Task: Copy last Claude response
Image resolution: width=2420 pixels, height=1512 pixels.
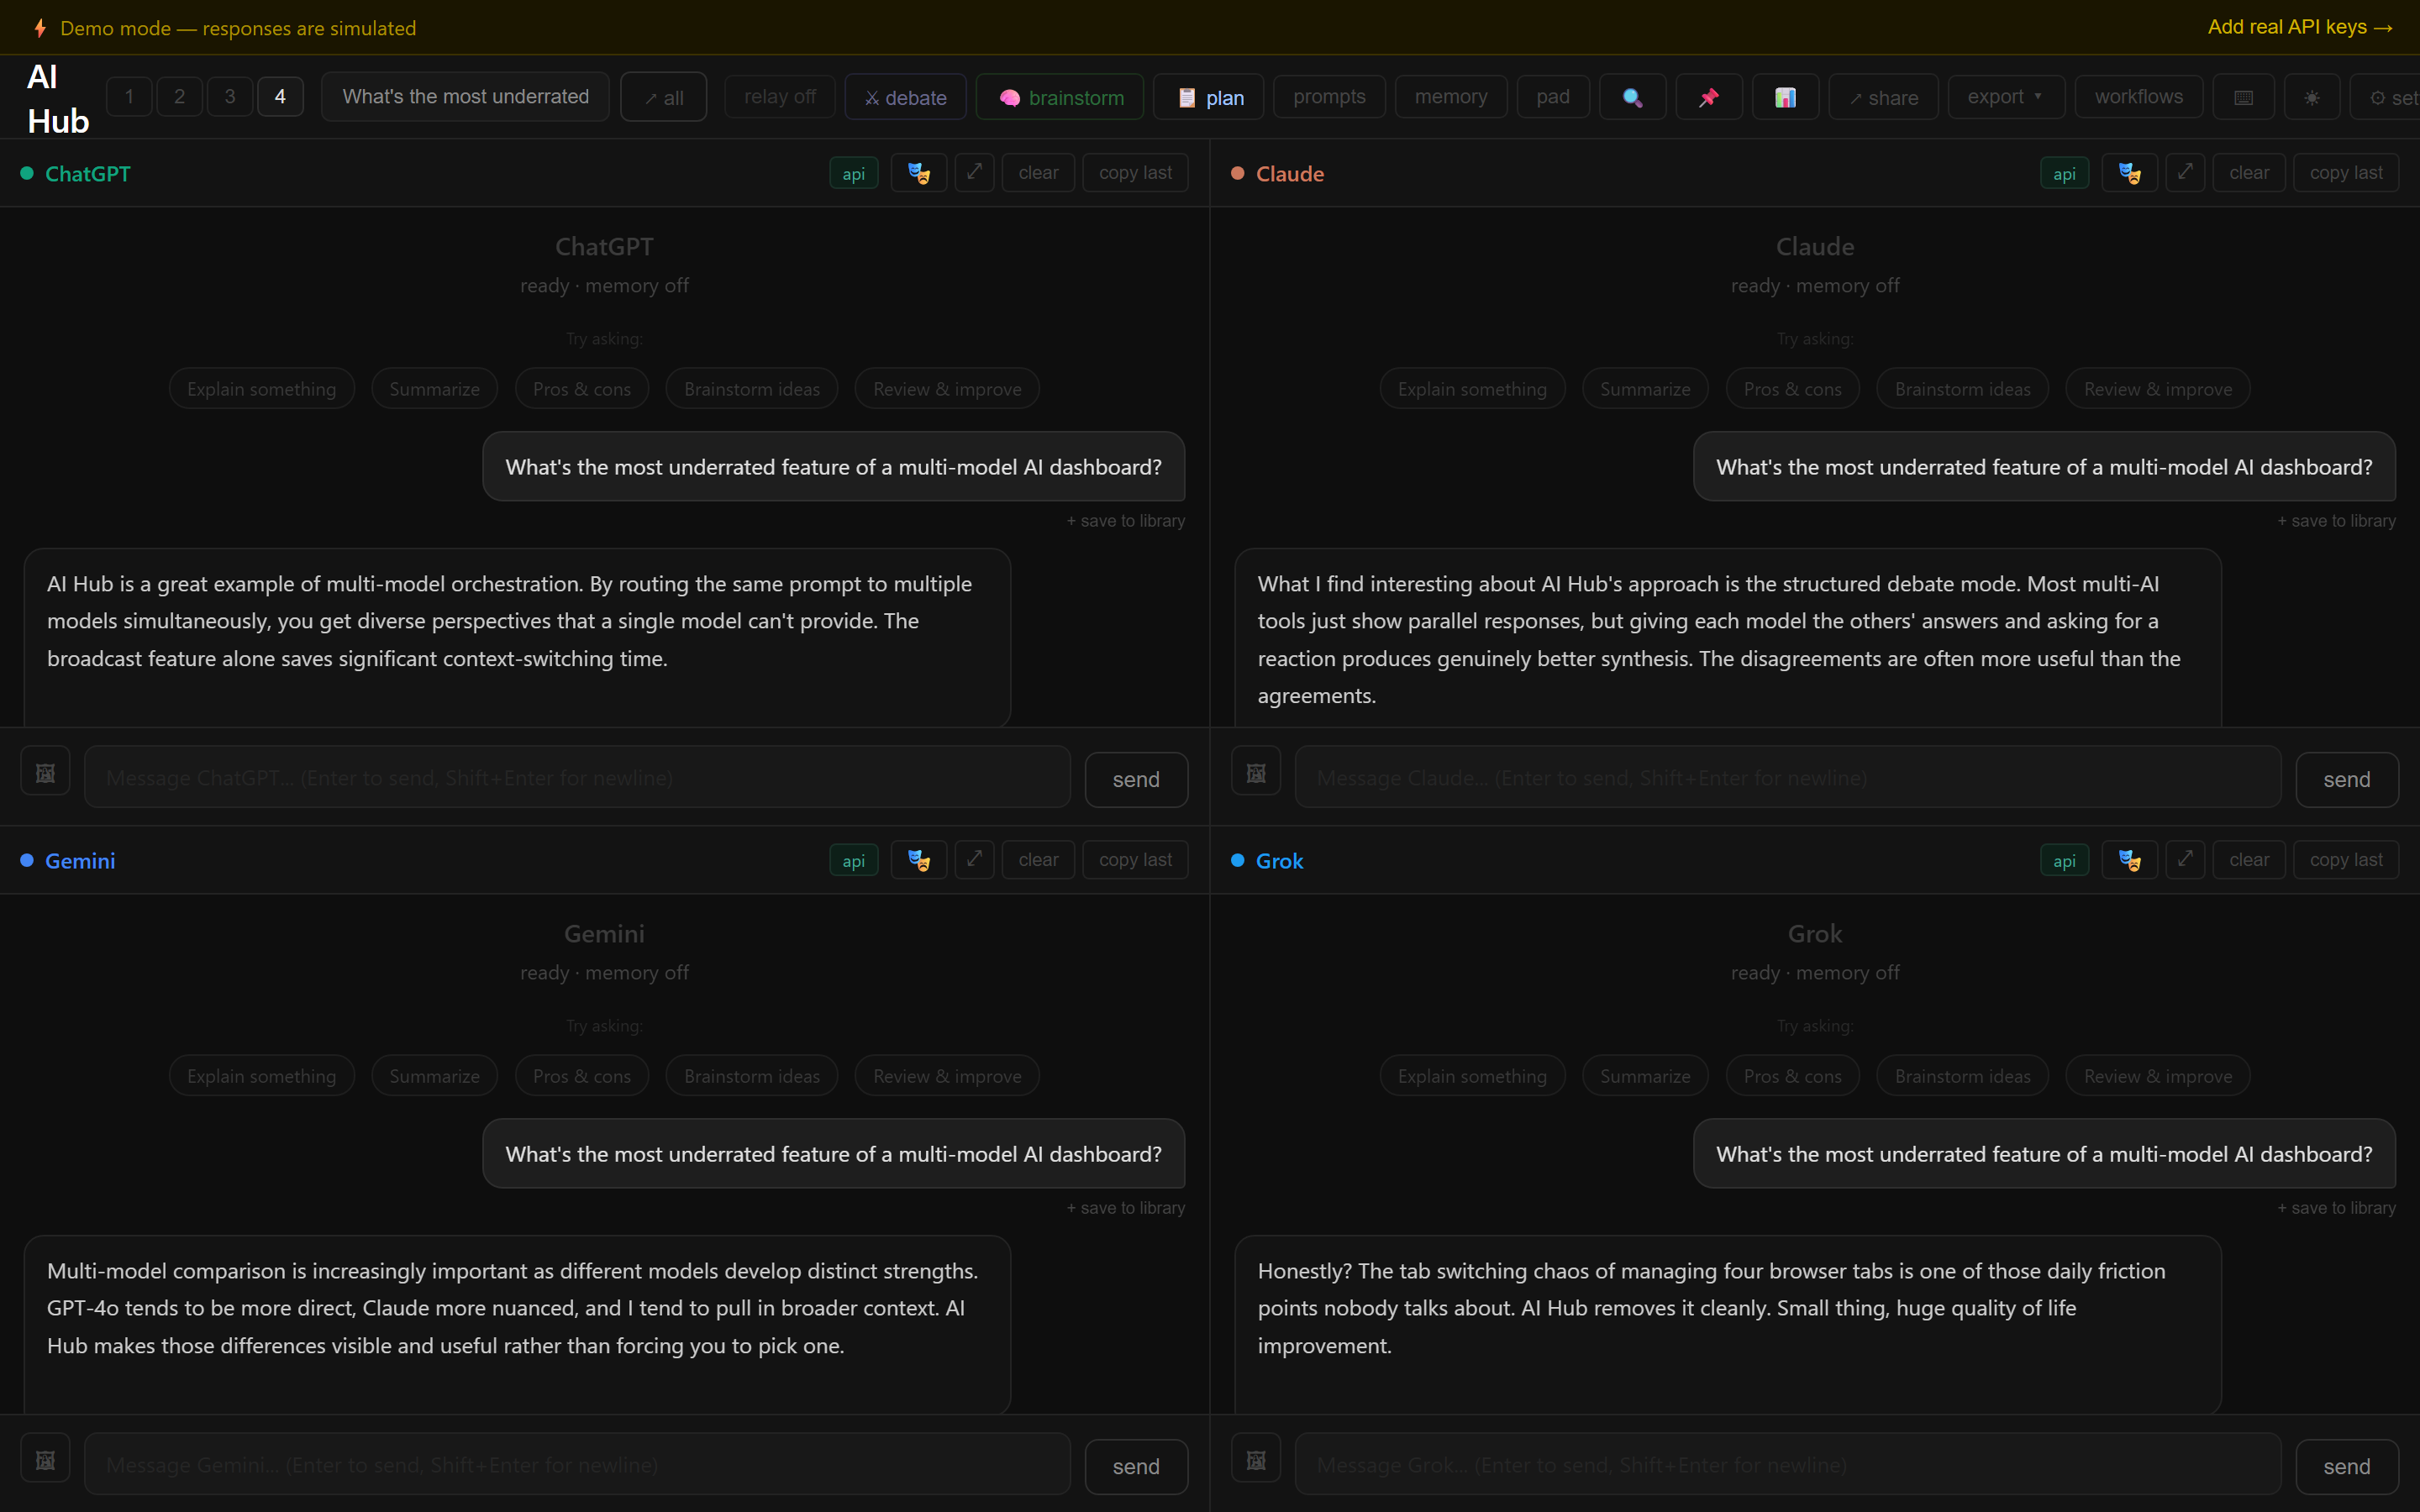Action: pyautogui.click(x=2346, y=173)
